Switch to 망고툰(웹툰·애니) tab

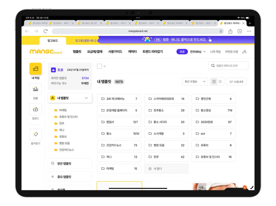pos(86,41)
